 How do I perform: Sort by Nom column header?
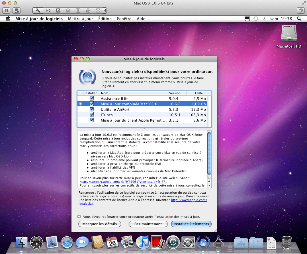(134, 93)
